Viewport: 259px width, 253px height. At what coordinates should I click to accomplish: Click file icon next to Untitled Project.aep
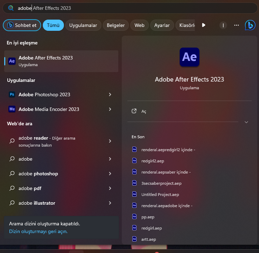coord(134,194)
